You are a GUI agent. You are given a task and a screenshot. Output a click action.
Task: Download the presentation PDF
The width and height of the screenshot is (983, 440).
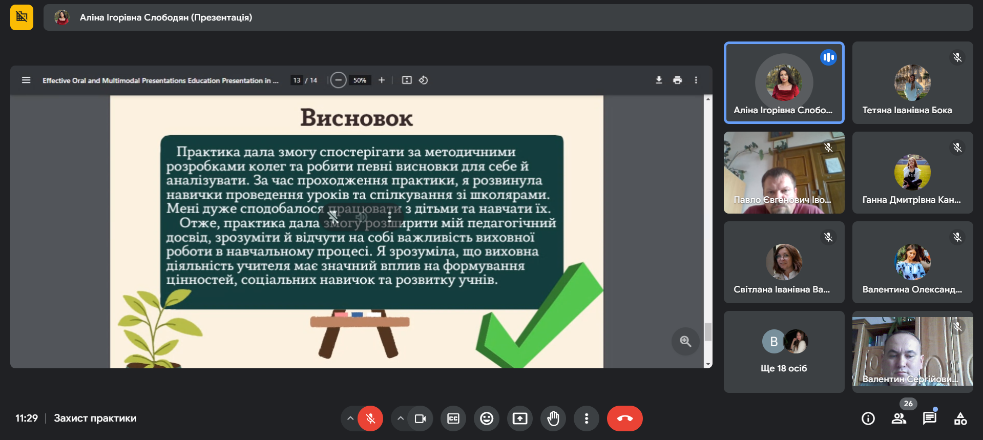(x=659, y=80)
